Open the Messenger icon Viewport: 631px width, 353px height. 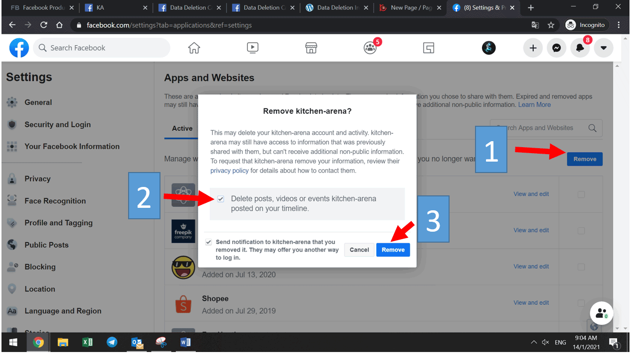tap(556, 48)
